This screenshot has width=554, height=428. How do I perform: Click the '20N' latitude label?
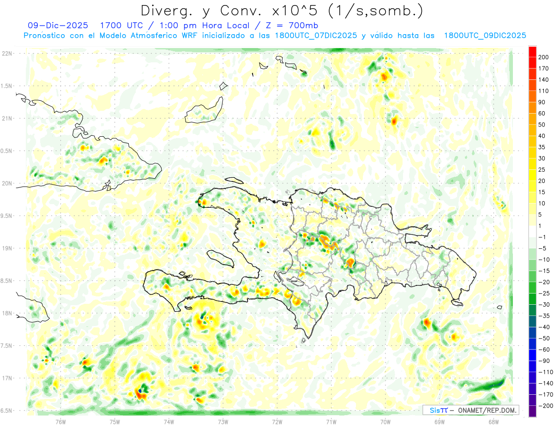tap(6, 183)
